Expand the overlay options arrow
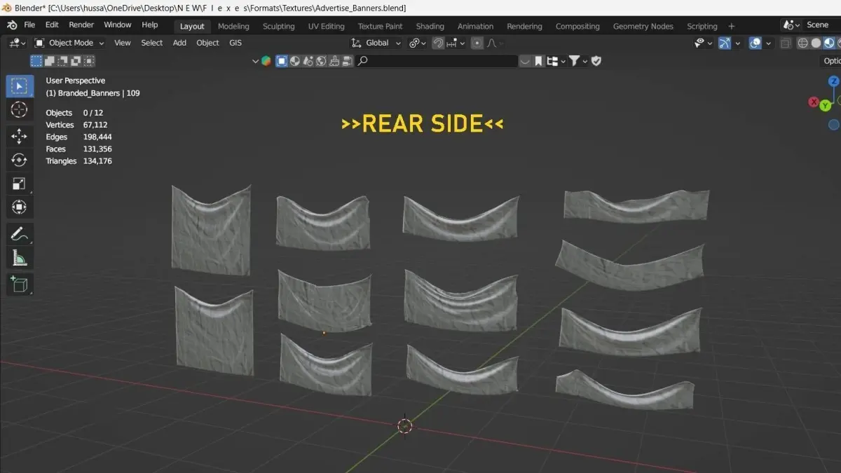 [x=767, y=43]
